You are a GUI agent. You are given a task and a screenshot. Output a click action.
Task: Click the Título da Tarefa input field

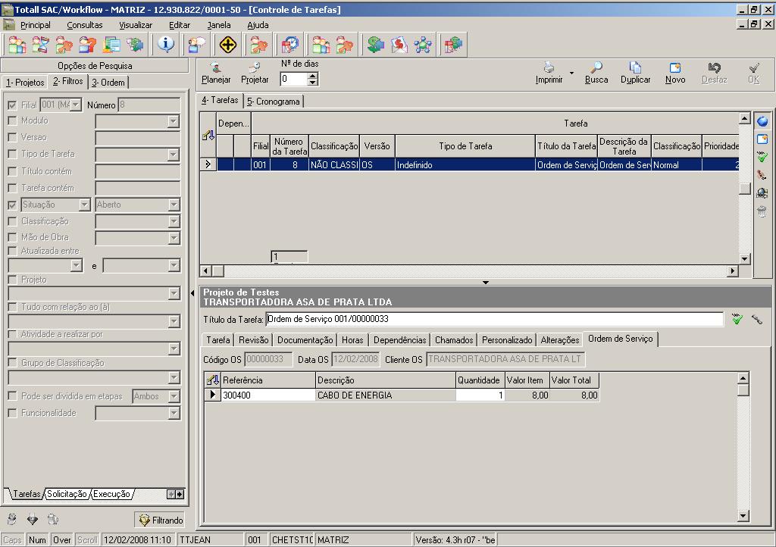[x=494, y=320]
